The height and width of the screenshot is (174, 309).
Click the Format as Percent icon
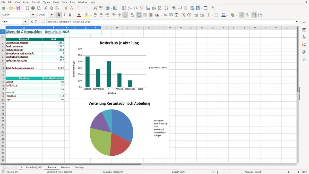(x=165, y=15)
